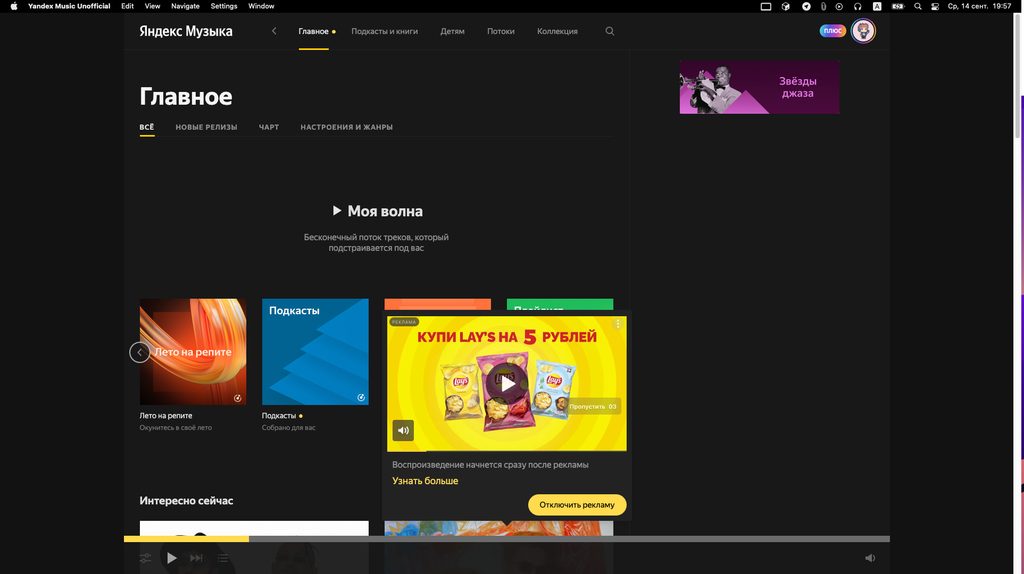This screenshot has height=574, width=1024.
Task: Click the carousel previous arrow
Action: tap(139, 352)
